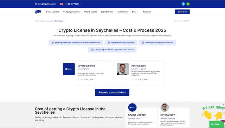Screen dimensions: 225x128
Task: Click 'Consulting Team' label in lower card
Action: point(134,118)
